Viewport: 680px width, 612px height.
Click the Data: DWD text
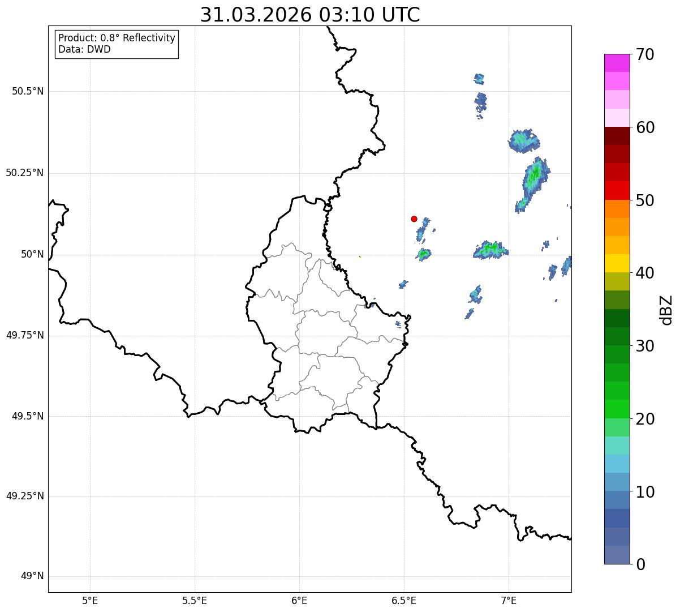coord(84,49)
